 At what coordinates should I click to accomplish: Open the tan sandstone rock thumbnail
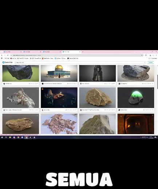(98, 98)
